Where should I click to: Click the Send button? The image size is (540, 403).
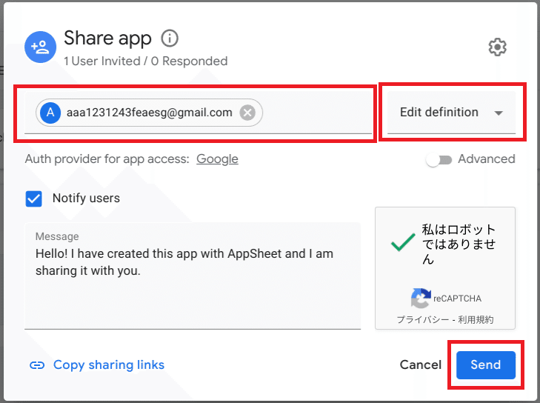point(486,365)
